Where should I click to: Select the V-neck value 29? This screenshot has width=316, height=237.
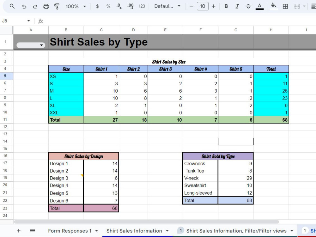(x=236, y=178)
